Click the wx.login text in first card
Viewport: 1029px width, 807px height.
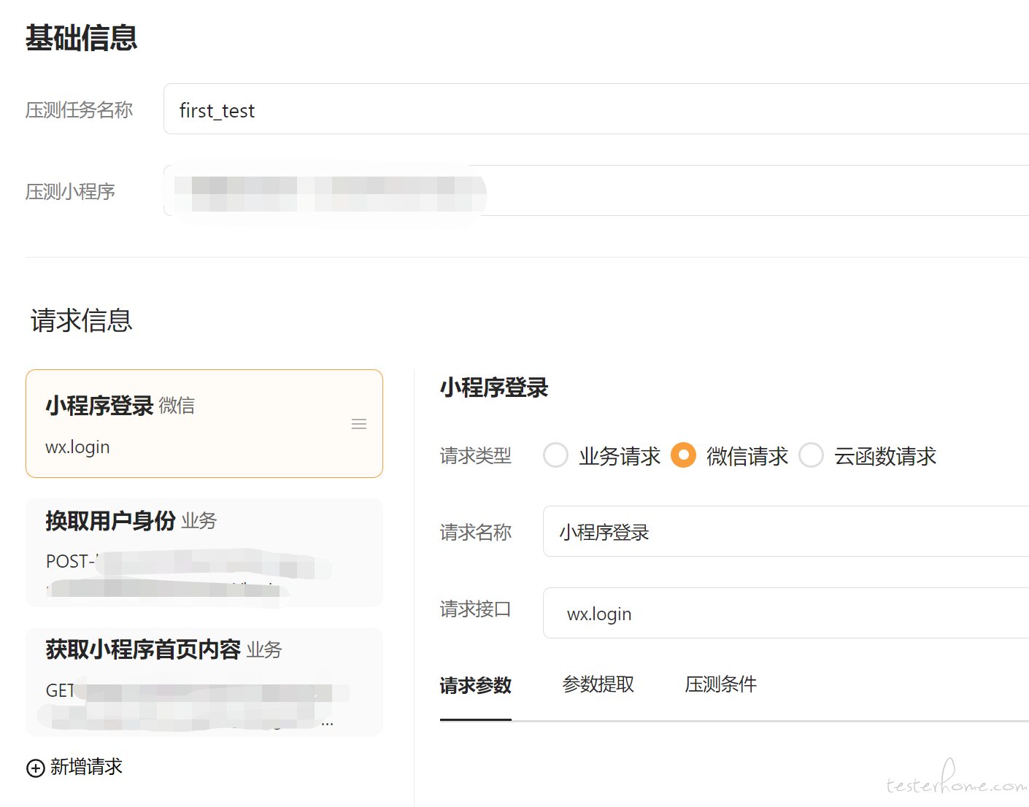77,447
